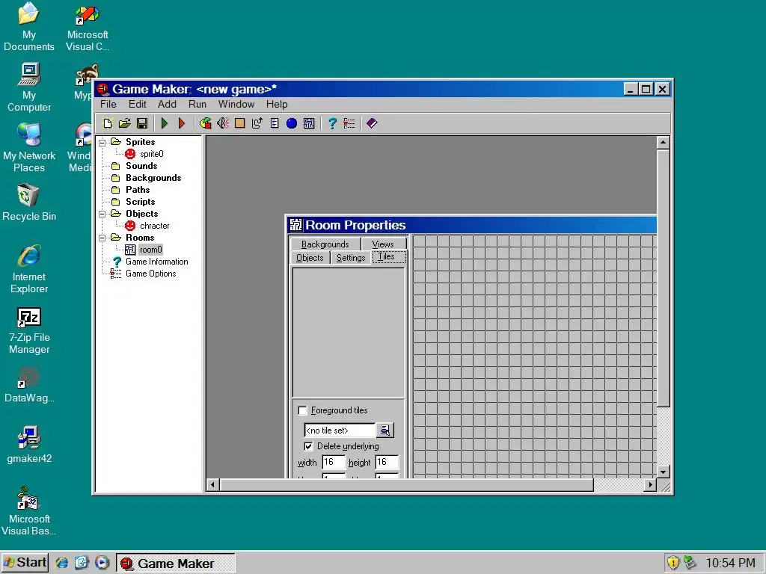
Task: Open My Network Places desktop icon
Action: 29,148
